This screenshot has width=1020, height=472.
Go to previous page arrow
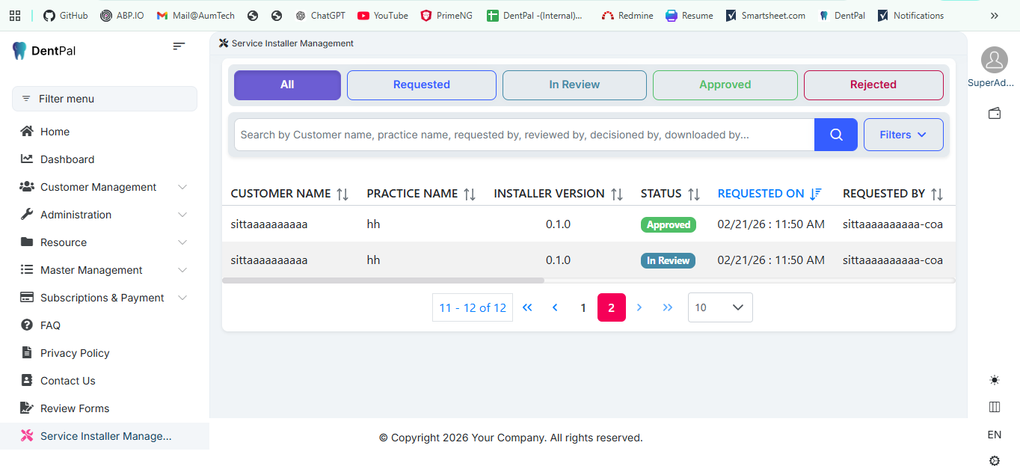[x=555, y=307]
